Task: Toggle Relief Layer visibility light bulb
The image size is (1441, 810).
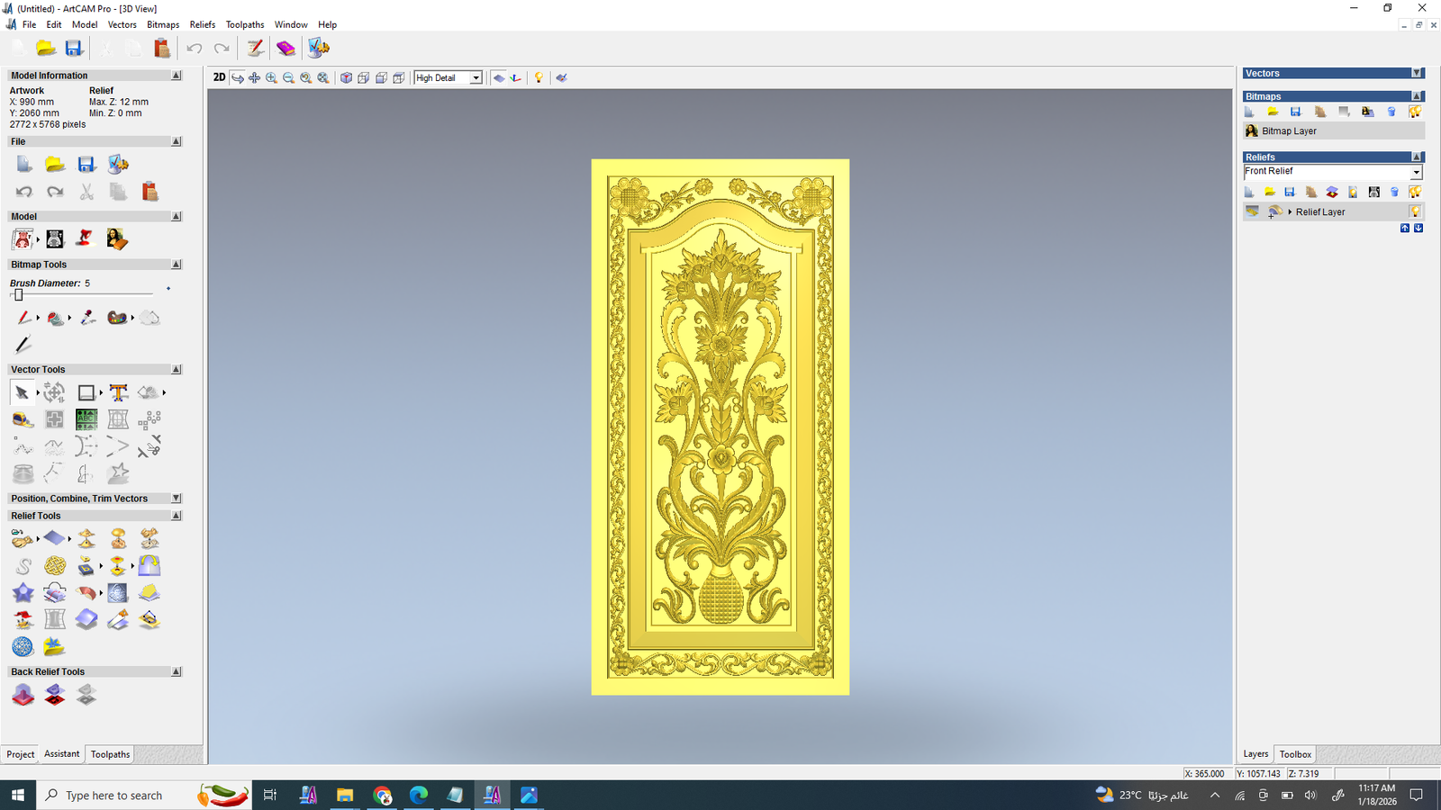Action: coord(1415,211)
